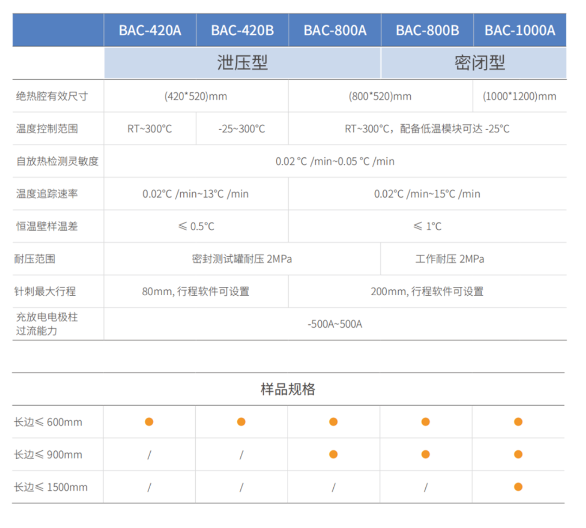586x528 pixels.
Task: Click the orange dot for BAC-800B in 长边≤ 900mm row
Action: click(x=426, y=454)
